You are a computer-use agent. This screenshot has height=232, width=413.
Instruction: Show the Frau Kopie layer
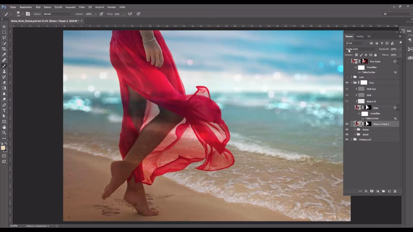pos(347,62)
